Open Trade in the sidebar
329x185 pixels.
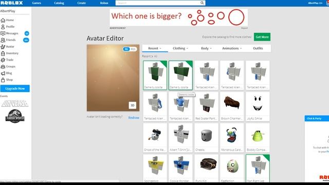(7, 60)
